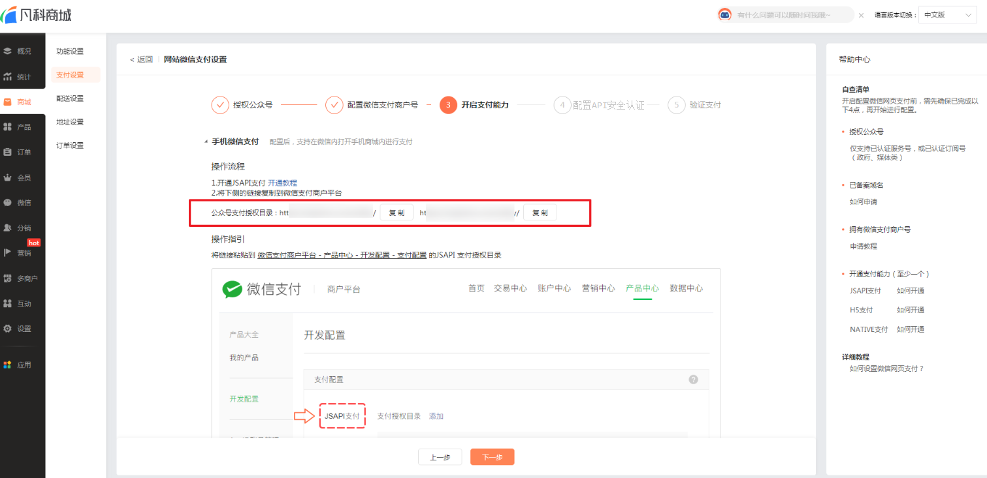Select 配送设置 in the submenu
The height and width of the screenshot is (478, 987).
coord(70,98)
